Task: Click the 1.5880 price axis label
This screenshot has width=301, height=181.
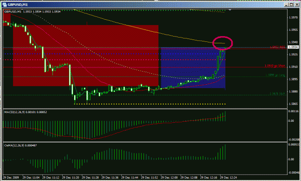Action: point(293,91)
